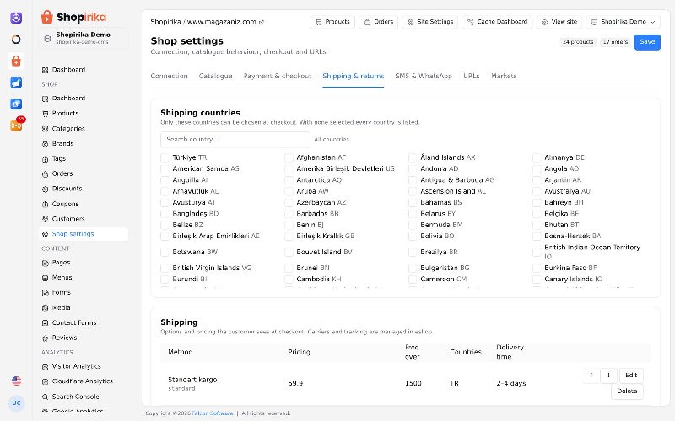This screenshot has width=675, height=421.
Task: Click the 24 products badge
Action: pos(578,42)
